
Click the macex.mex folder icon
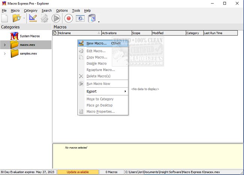click(x=15, y=45)
